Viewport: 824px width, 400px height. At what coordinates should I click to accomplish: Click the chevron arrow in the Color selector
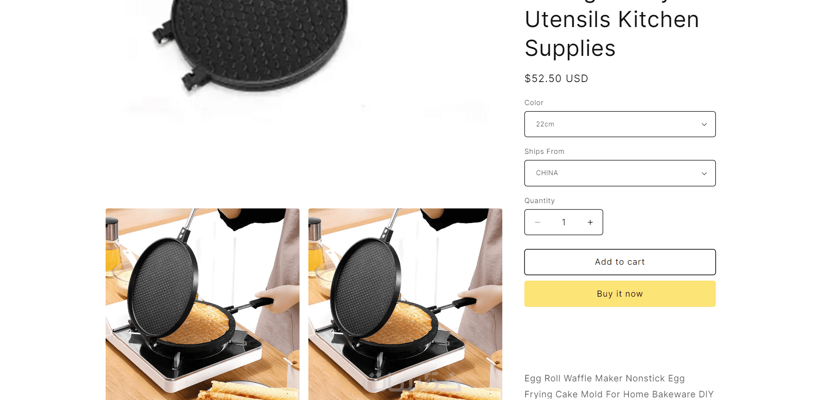click(x=704, y=124)
